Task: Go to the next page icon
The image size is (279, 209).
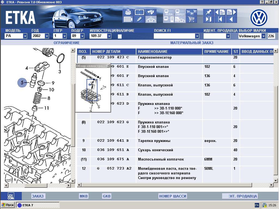Action: 231,12
